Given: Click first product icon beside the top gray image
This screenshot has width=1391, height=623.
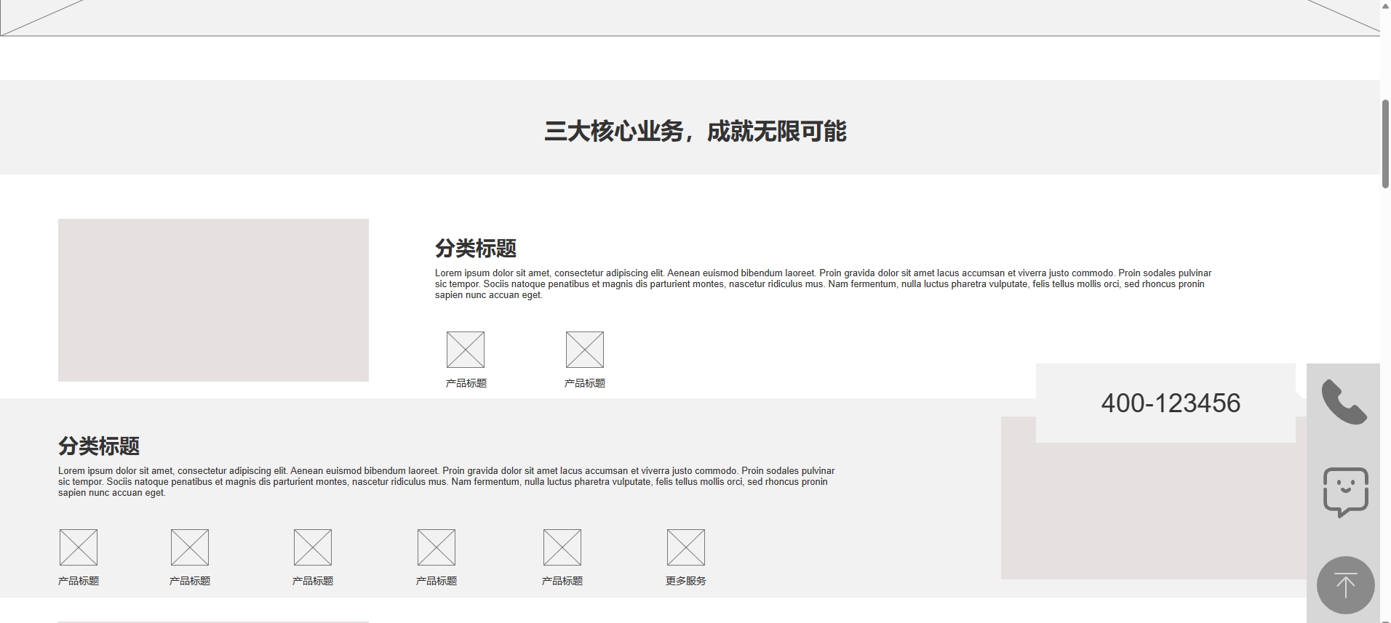Looking at the screenshot, I should pos(466,350).
